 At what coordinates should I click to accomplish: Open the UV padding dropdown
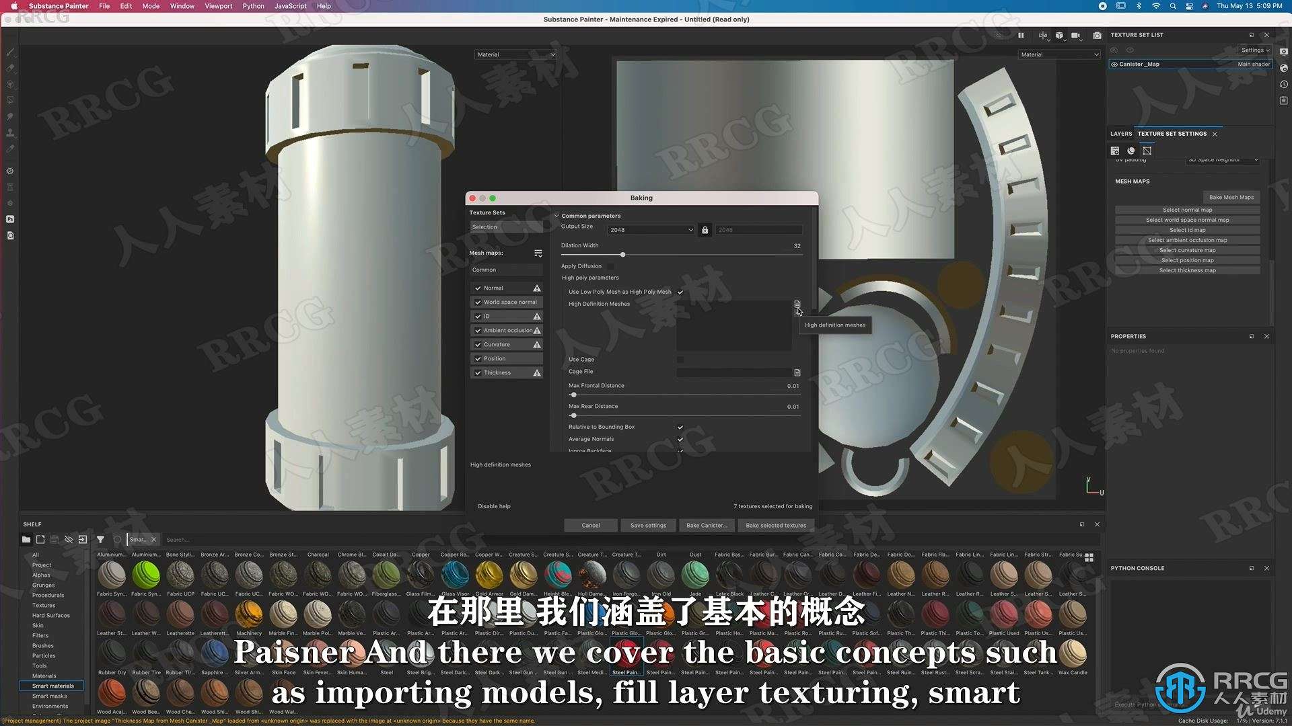pos(1223,160)
